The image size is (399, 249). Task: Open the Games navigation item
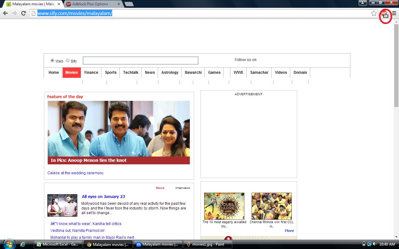(214, 73)
